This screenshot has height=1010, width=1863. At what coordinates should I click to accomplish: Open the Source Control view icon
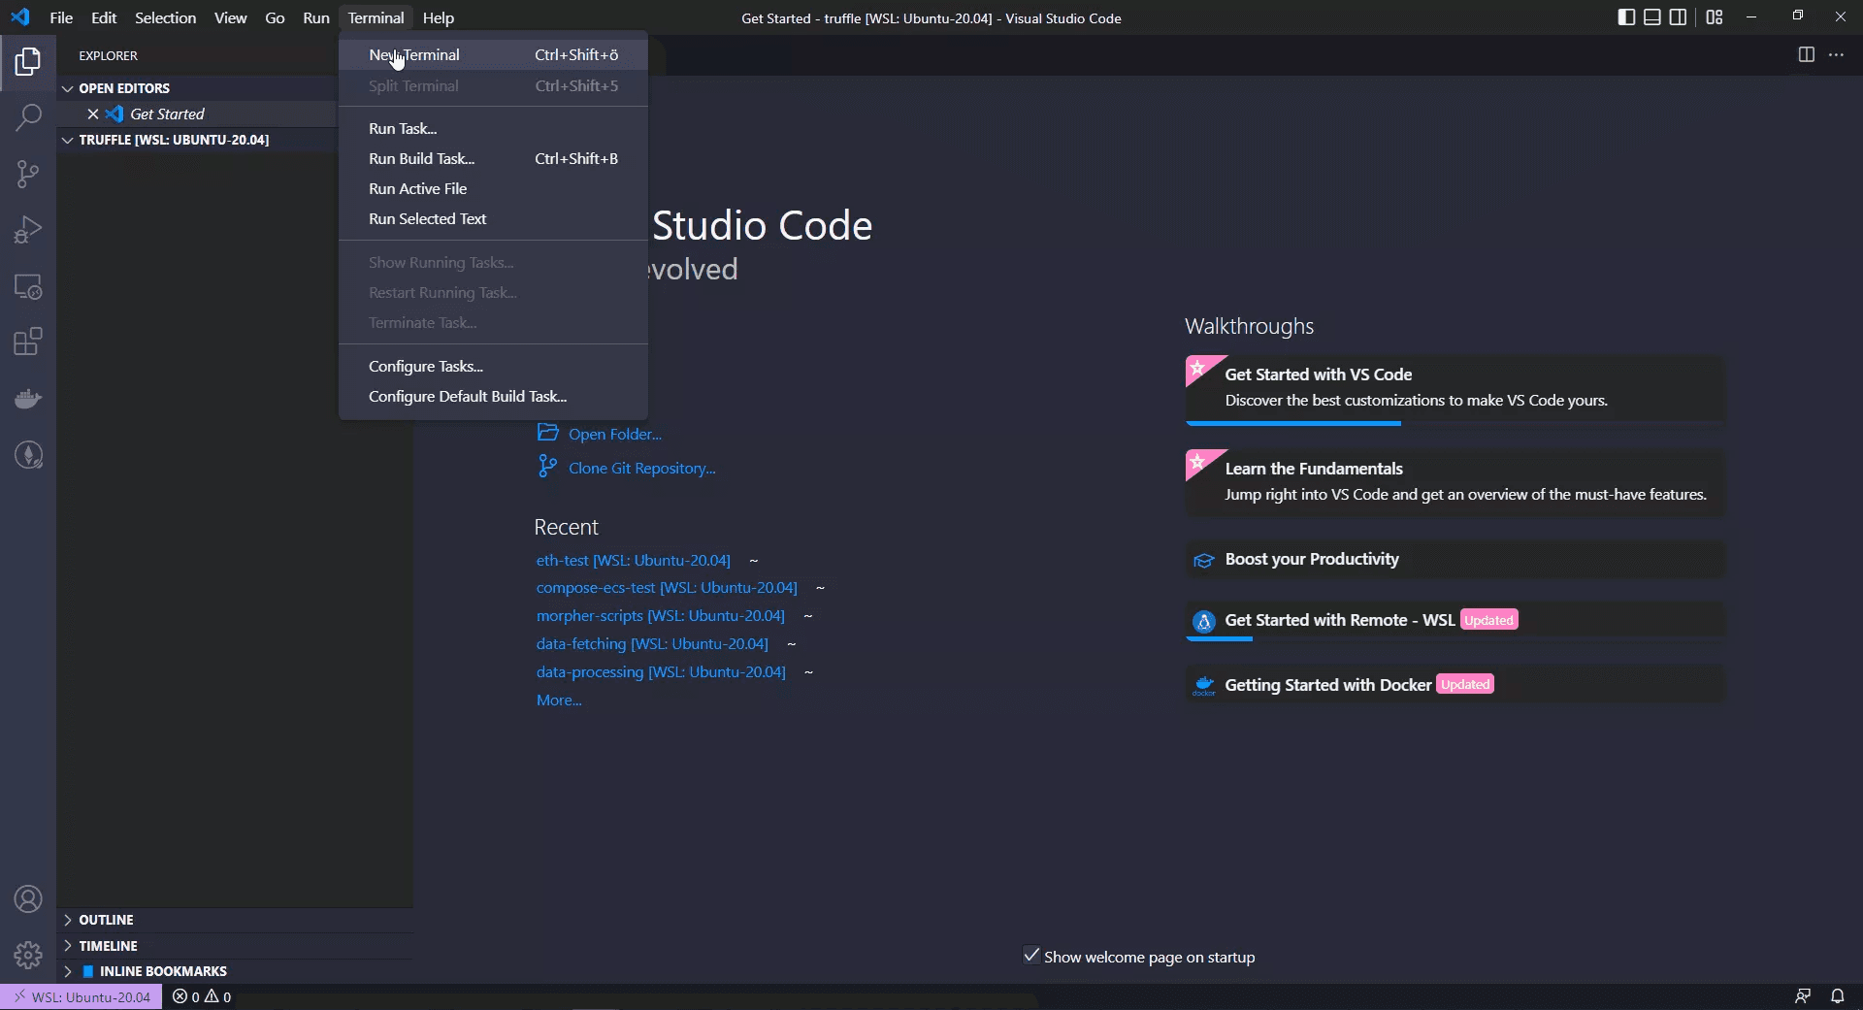(28, 175)
